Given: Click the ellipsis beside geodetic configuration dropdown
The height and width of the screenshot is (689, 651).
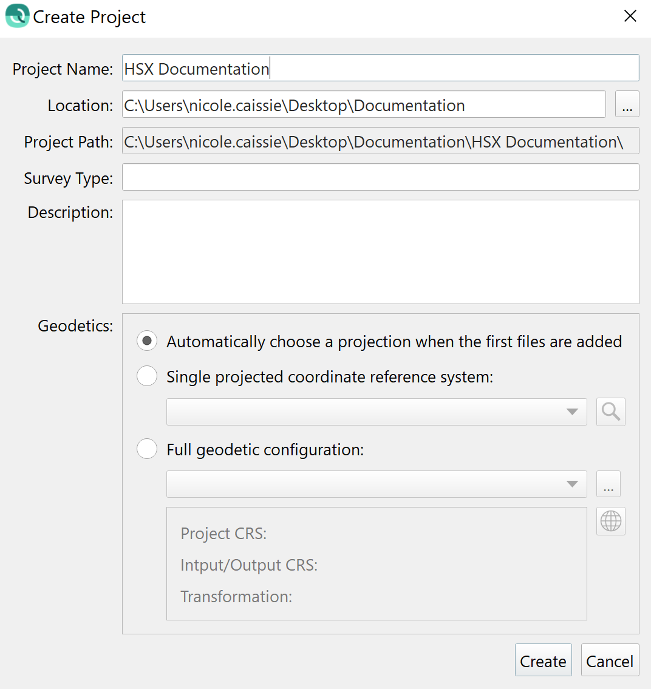Looking at the screenshot, I should pyautogui.click(x=608, y=484).
